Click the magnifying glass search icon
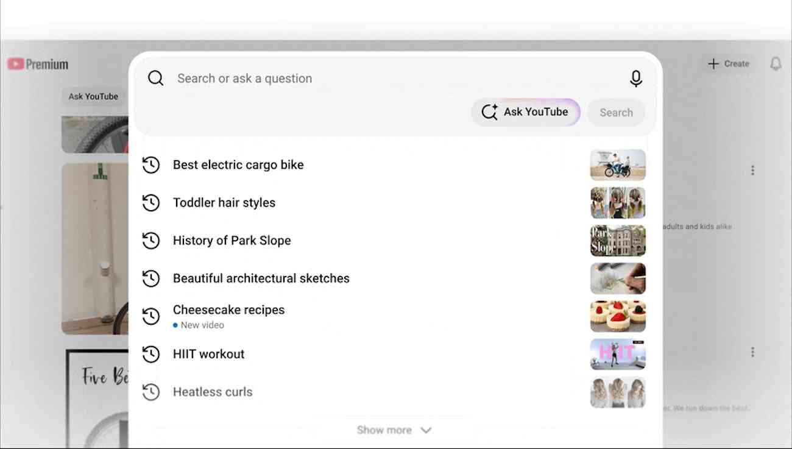 156,78
